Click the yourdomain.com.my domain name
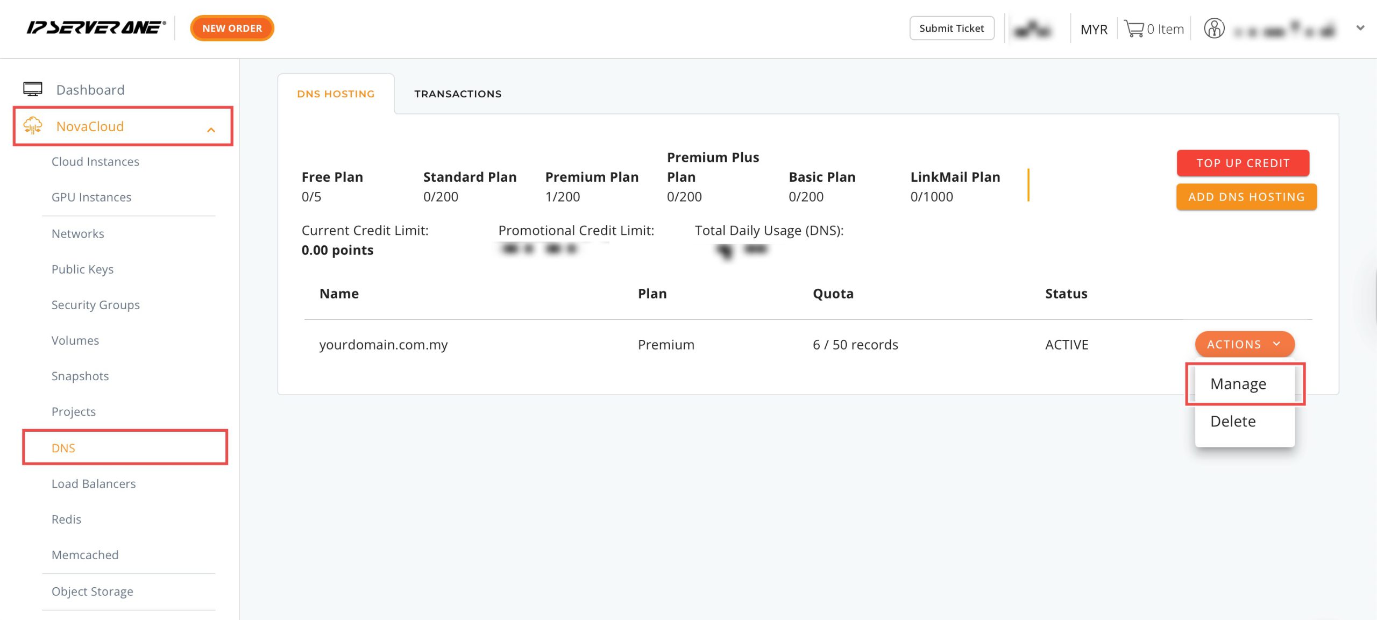 pos(384,344)
